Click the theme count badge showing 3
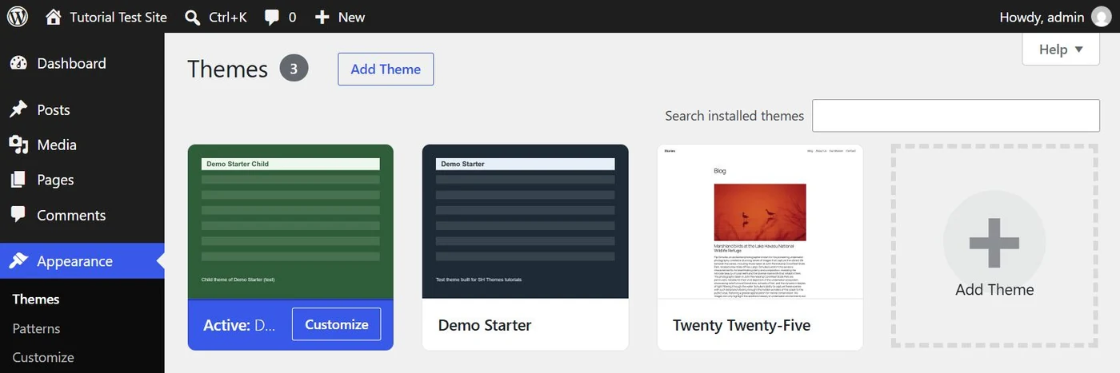This screenshot has width=1120, height=373. [x=294, y=69]
